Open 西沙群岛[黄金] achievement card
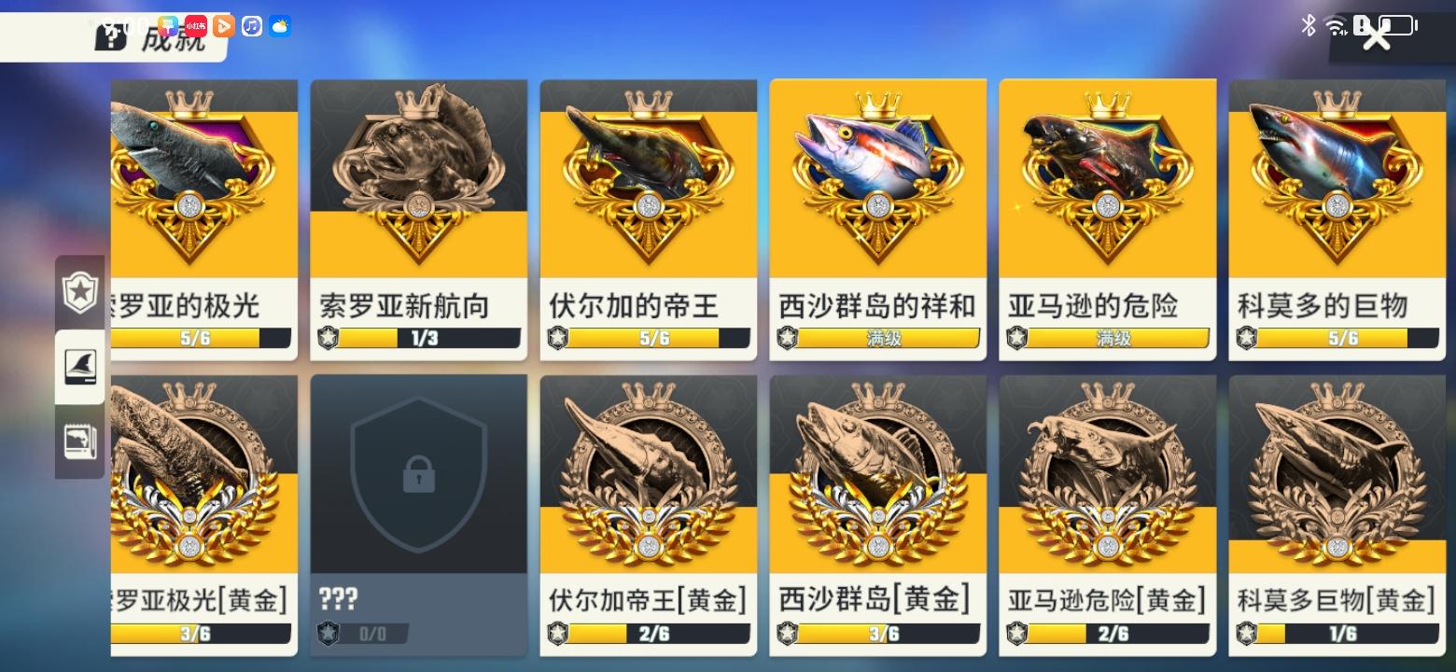1456x672 pixels. (x=877, y=515)
